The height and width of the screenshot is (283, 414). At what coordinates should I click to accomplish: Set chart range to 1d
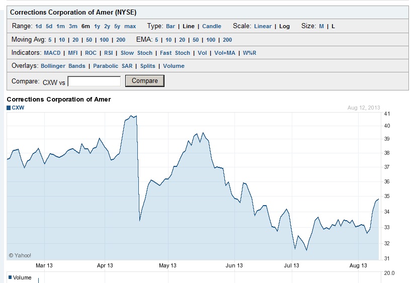click(39, 26)
